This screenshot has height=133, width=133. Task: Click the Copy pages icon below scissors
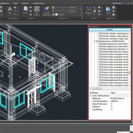tap(113, 15)
